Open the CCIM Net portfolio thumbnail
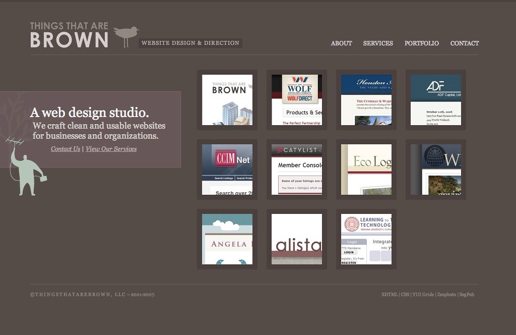516x335 pixels. [227, 170]
